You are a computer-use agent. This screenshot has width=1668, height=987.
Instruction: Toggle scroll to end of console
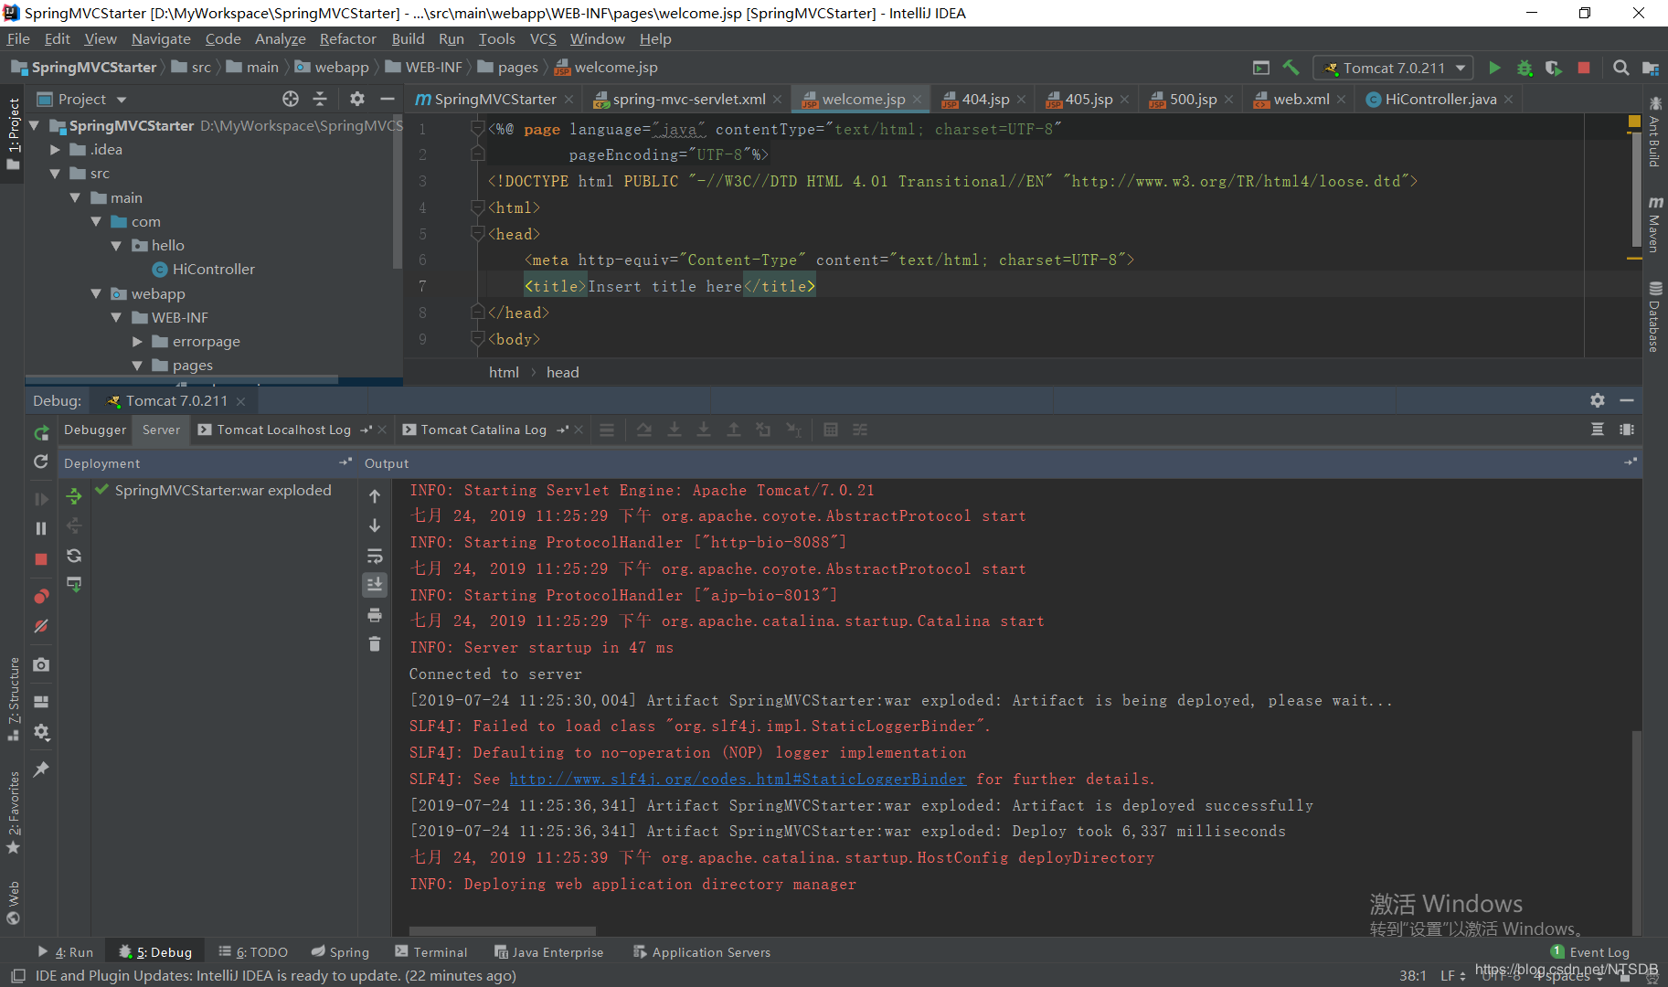pos(375,585)
